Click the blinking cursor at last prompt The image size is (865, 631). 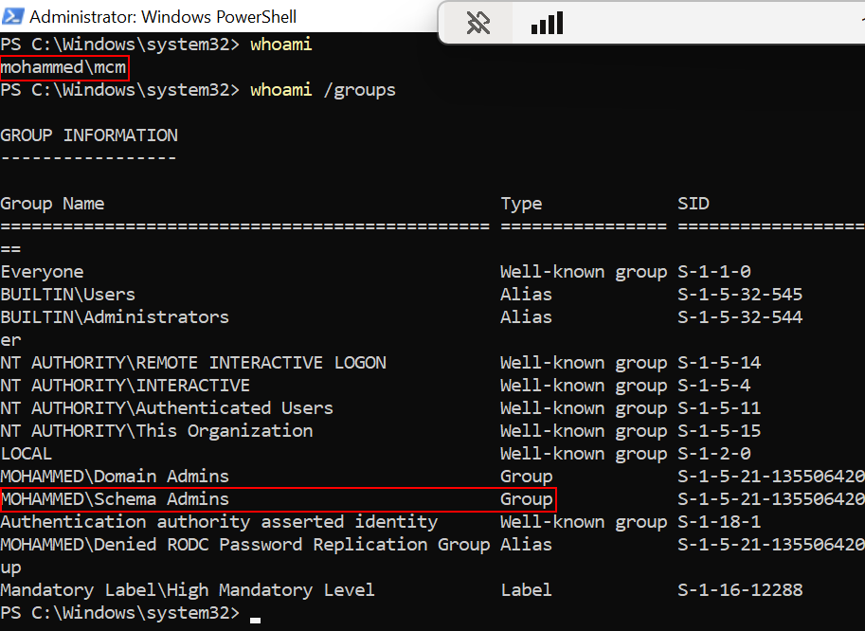256,617
